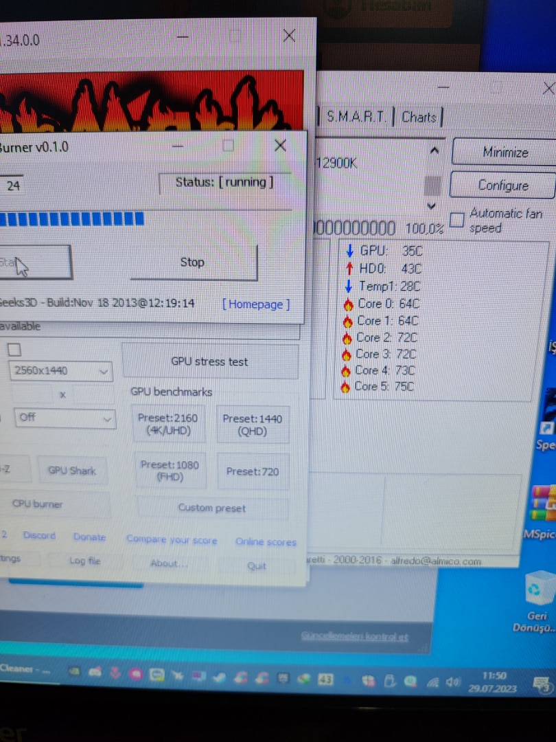Switch to the S.M.A.R.T. tab
The image size is (556, 742).
tap(356, 117)
